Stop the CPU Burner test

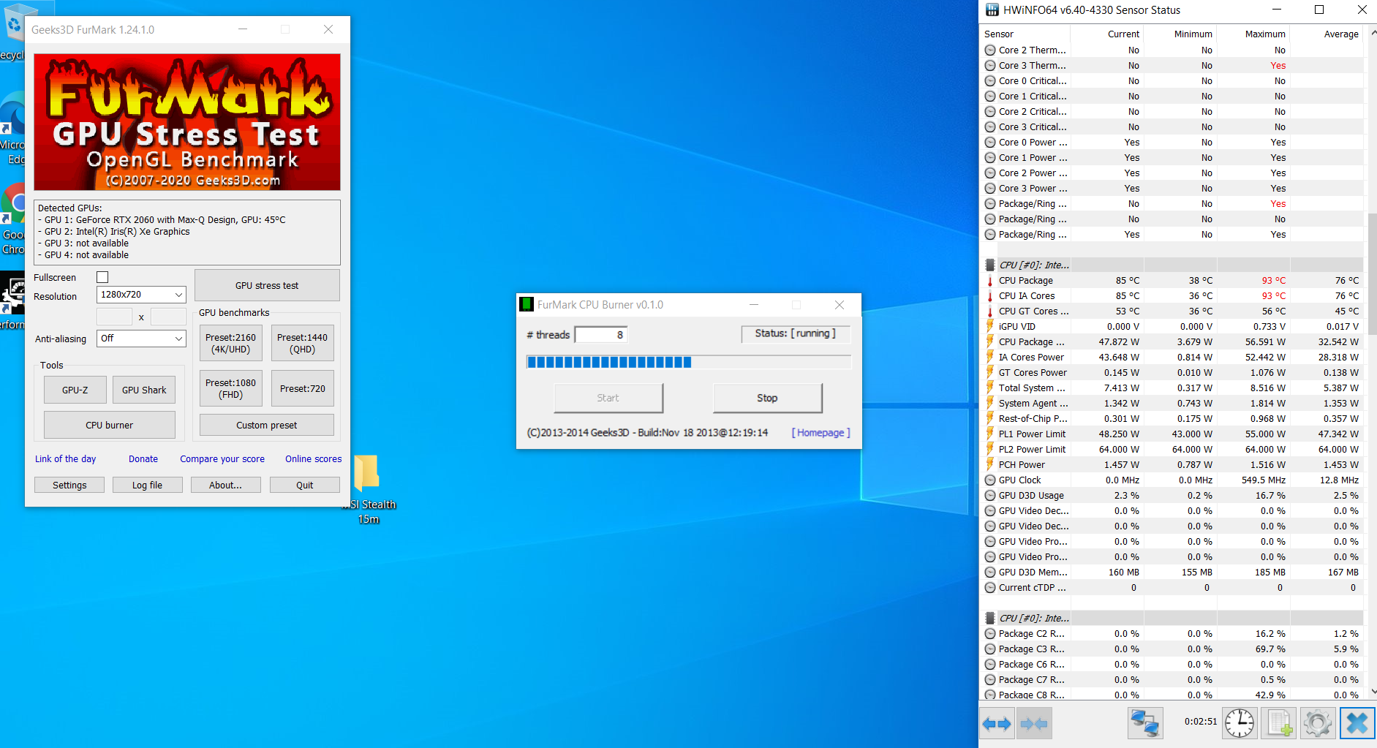point(767,398)
